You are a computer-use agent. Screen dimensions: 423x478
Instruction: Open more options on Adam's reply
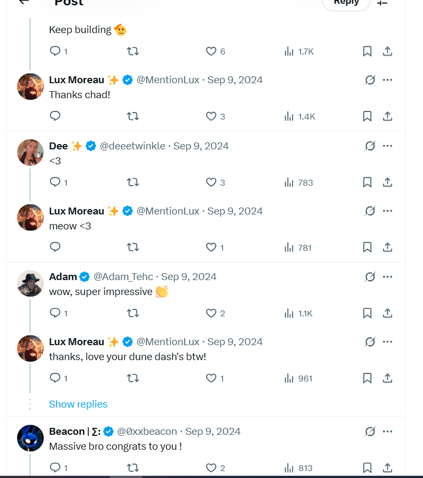pyautogui.click(x=388, y=276)
